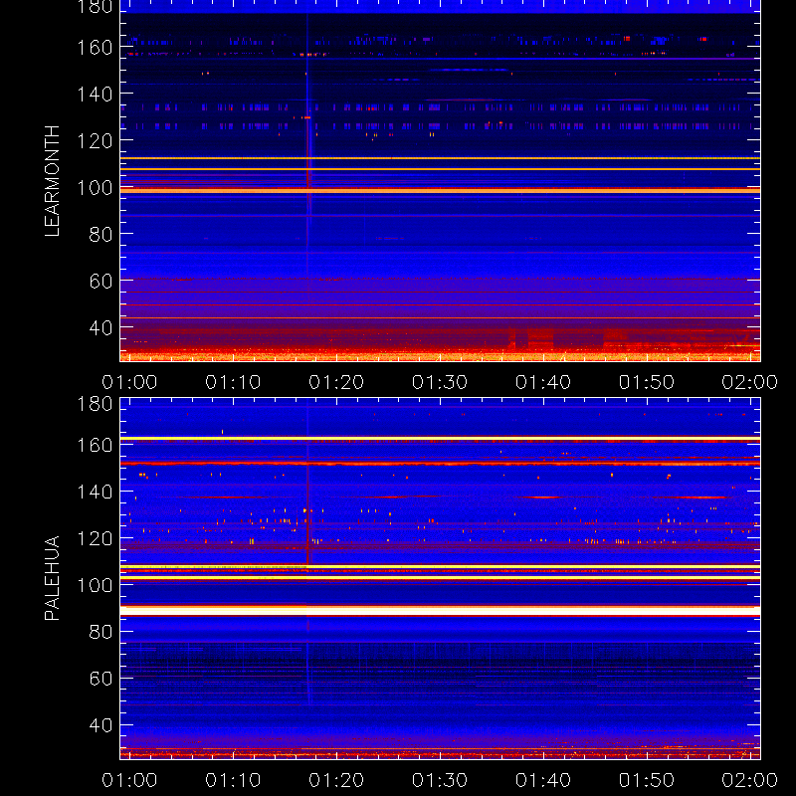Viewport: 796px width, 796px height.
Task: Click the 180 tick label on Palehua plot
Action: tap(95, 404)
